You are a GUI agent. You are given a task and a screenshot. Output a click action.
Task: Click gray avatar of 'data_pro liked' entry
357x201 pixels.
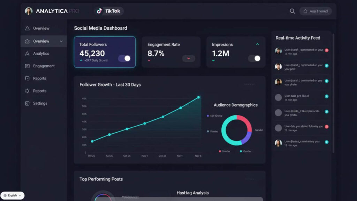pos(278,98)
